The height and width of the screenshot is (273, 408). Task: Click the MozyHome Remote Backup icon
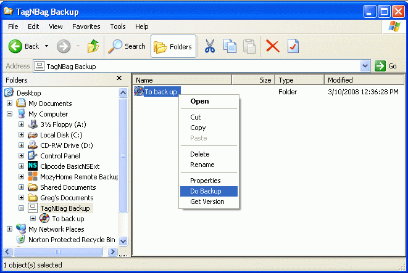pos(33,176)
